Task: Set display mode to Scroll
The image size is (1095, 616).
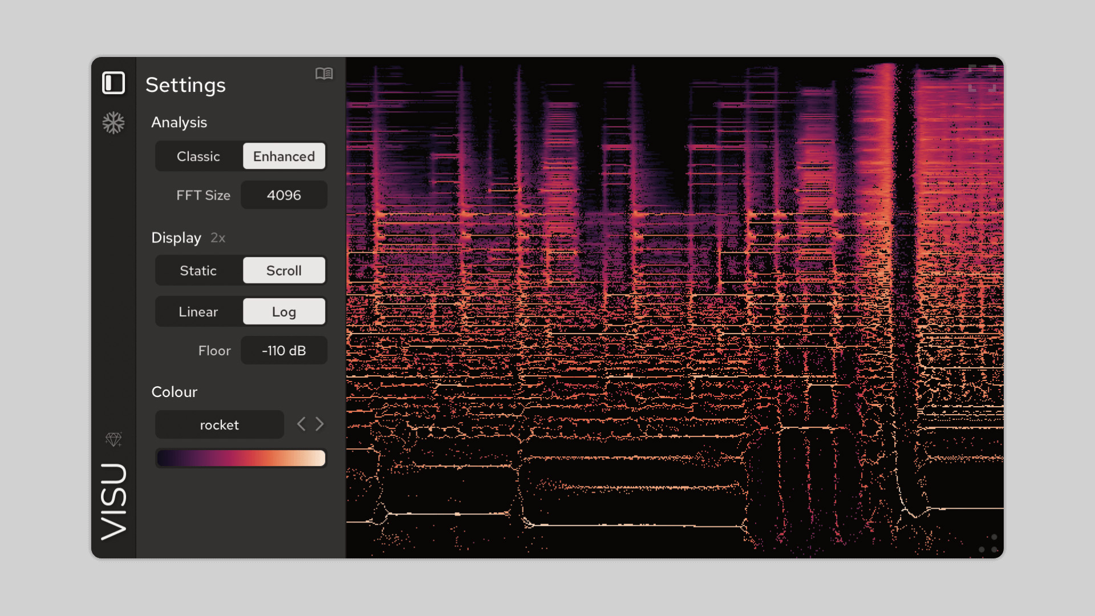Action: (x=284, y=270)
